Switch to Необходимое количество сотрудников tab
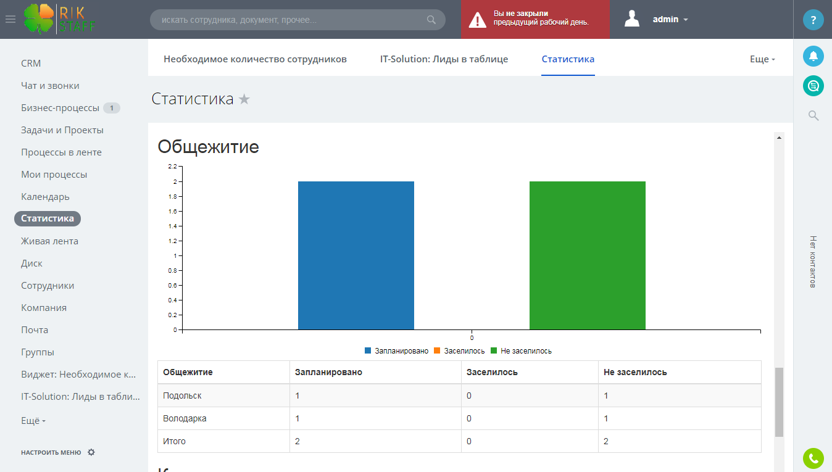Image resolution: width=832 pixels, height=472 pixels. pyautogui.click(x=255, y=59)
